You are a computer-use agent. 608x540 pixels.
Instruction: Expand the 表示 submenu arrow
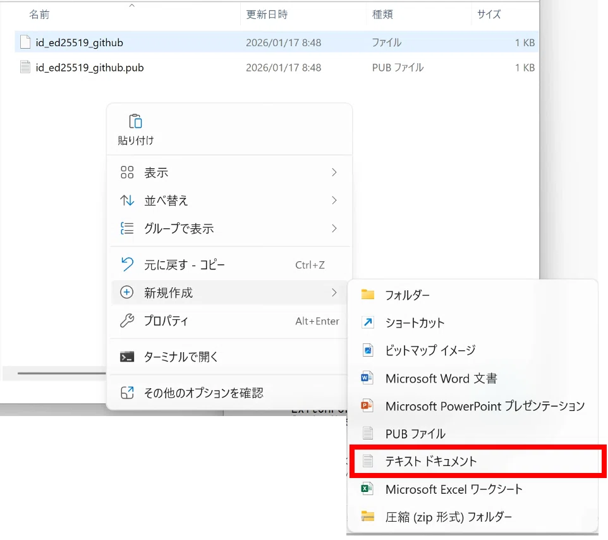coord(334,172)
